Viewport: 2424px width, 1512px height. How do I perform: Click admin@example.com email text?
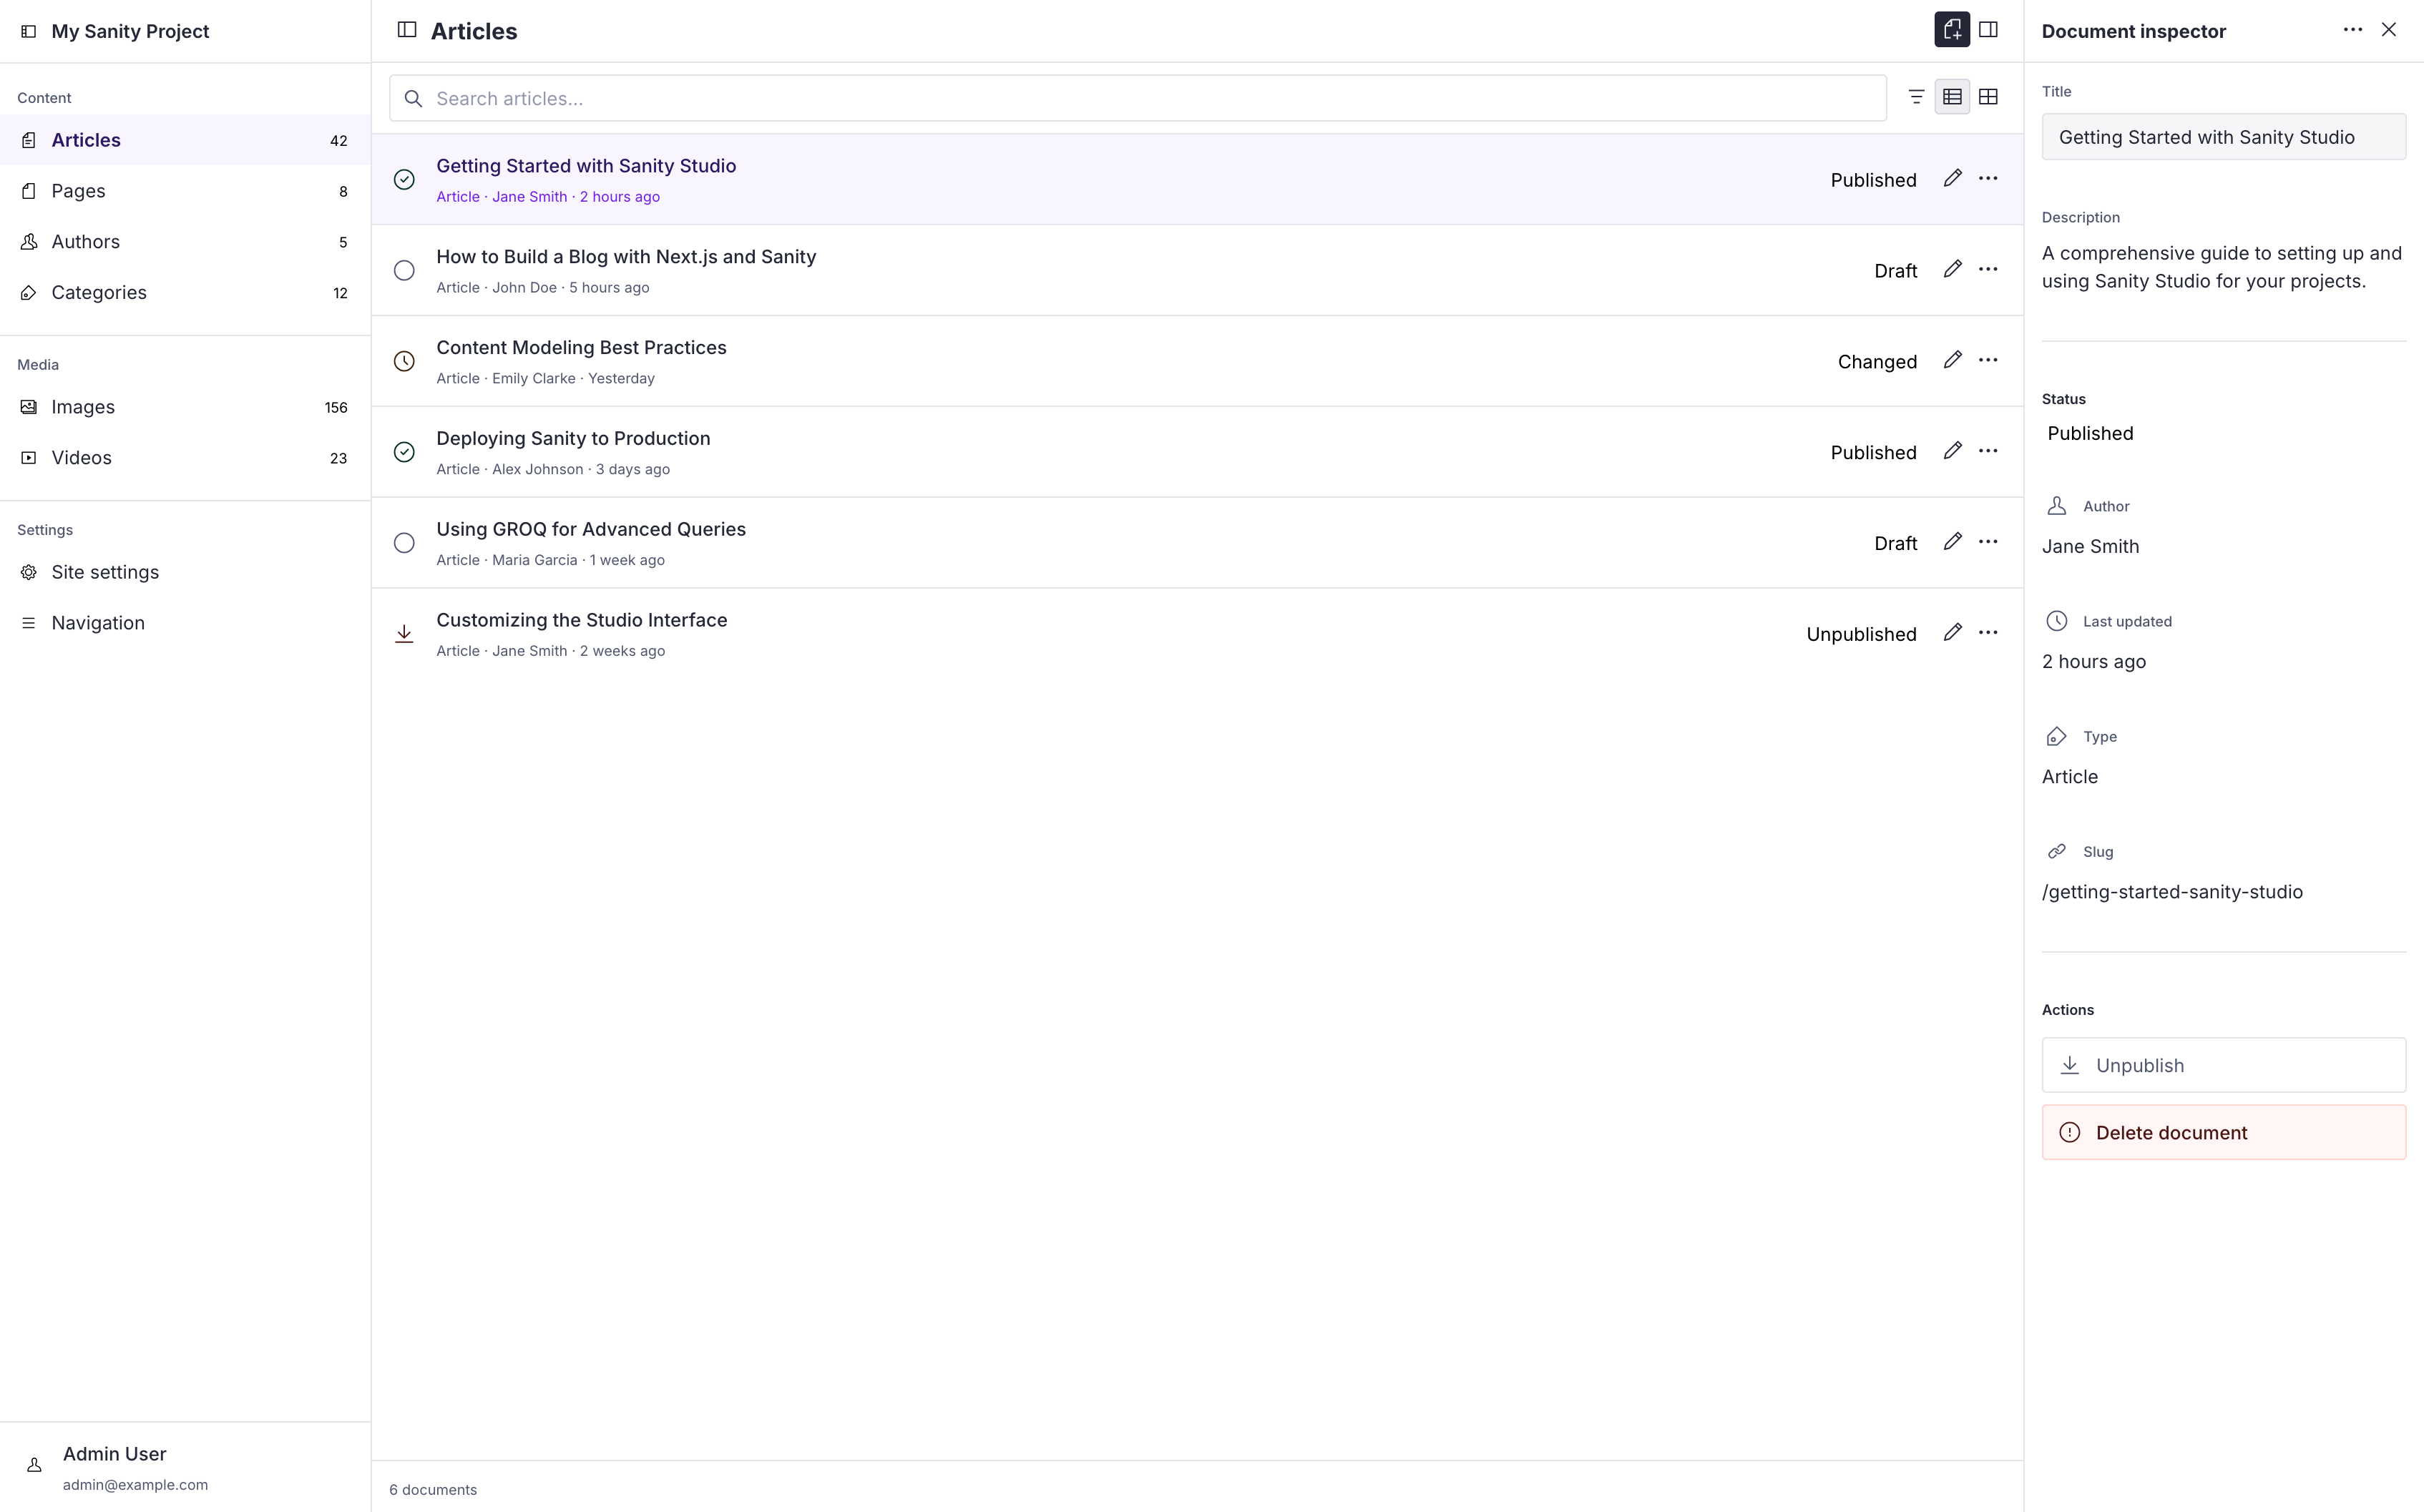point(135,1485)
